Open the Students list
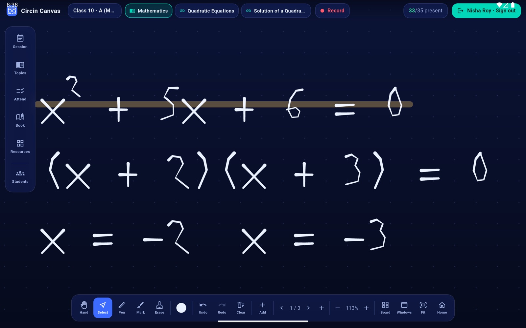The image size is (526, 328). [20, 177]
